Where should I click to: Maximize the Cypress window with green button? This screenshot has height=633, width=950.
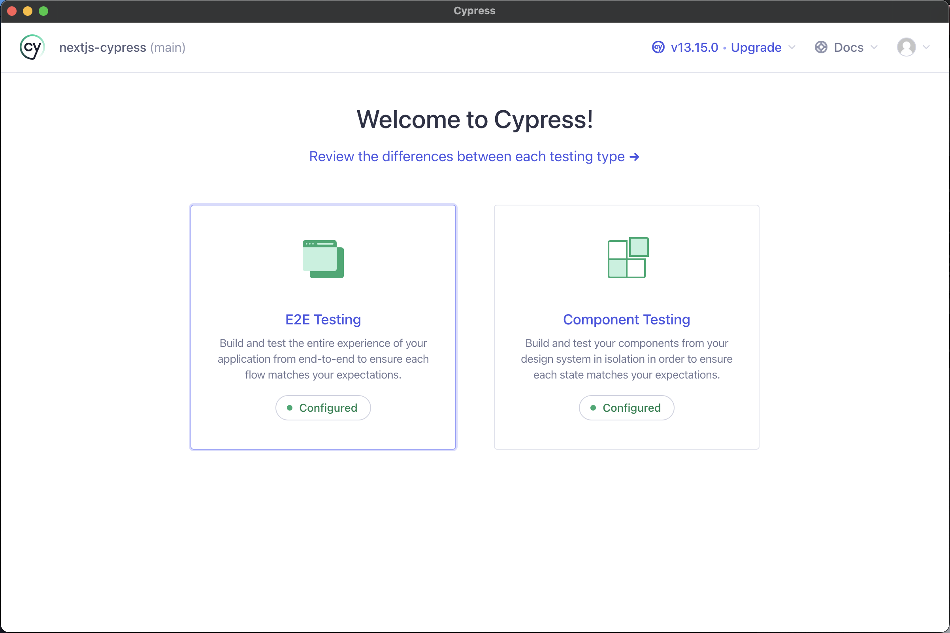pos(43,11)
